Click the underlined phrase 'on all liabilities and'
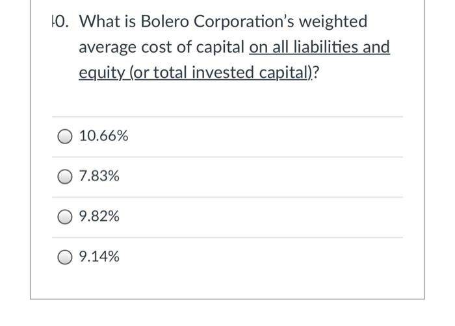This screenshot has width=455, height=326. [319, 47]
